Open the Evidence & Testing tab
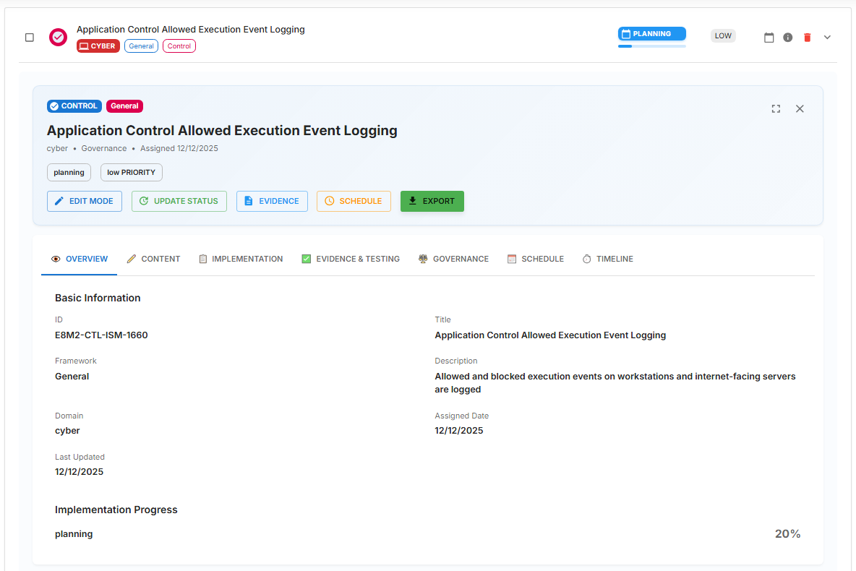This screenshot has width=856, height=571. pos(351,259)
